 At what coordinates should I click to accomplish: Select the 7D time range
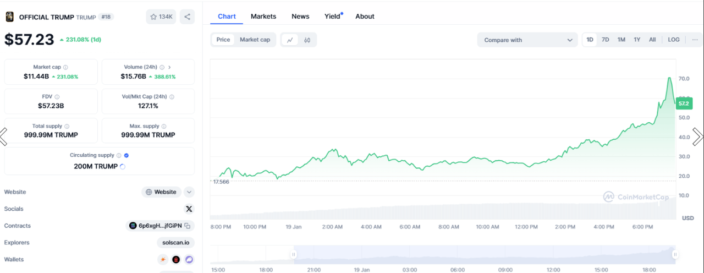(x=605, y=40)
